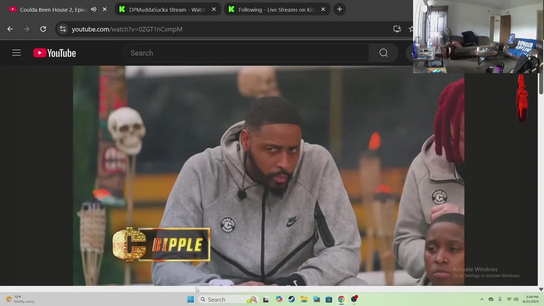This screenshot has height=306, width=544.
Task: Launch Copilot from the taskbar
Action: pos(279,300)
